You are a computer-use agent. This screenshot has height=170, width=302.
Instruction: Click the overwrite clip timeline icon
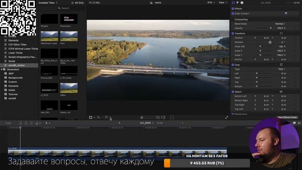pos(37,123)
